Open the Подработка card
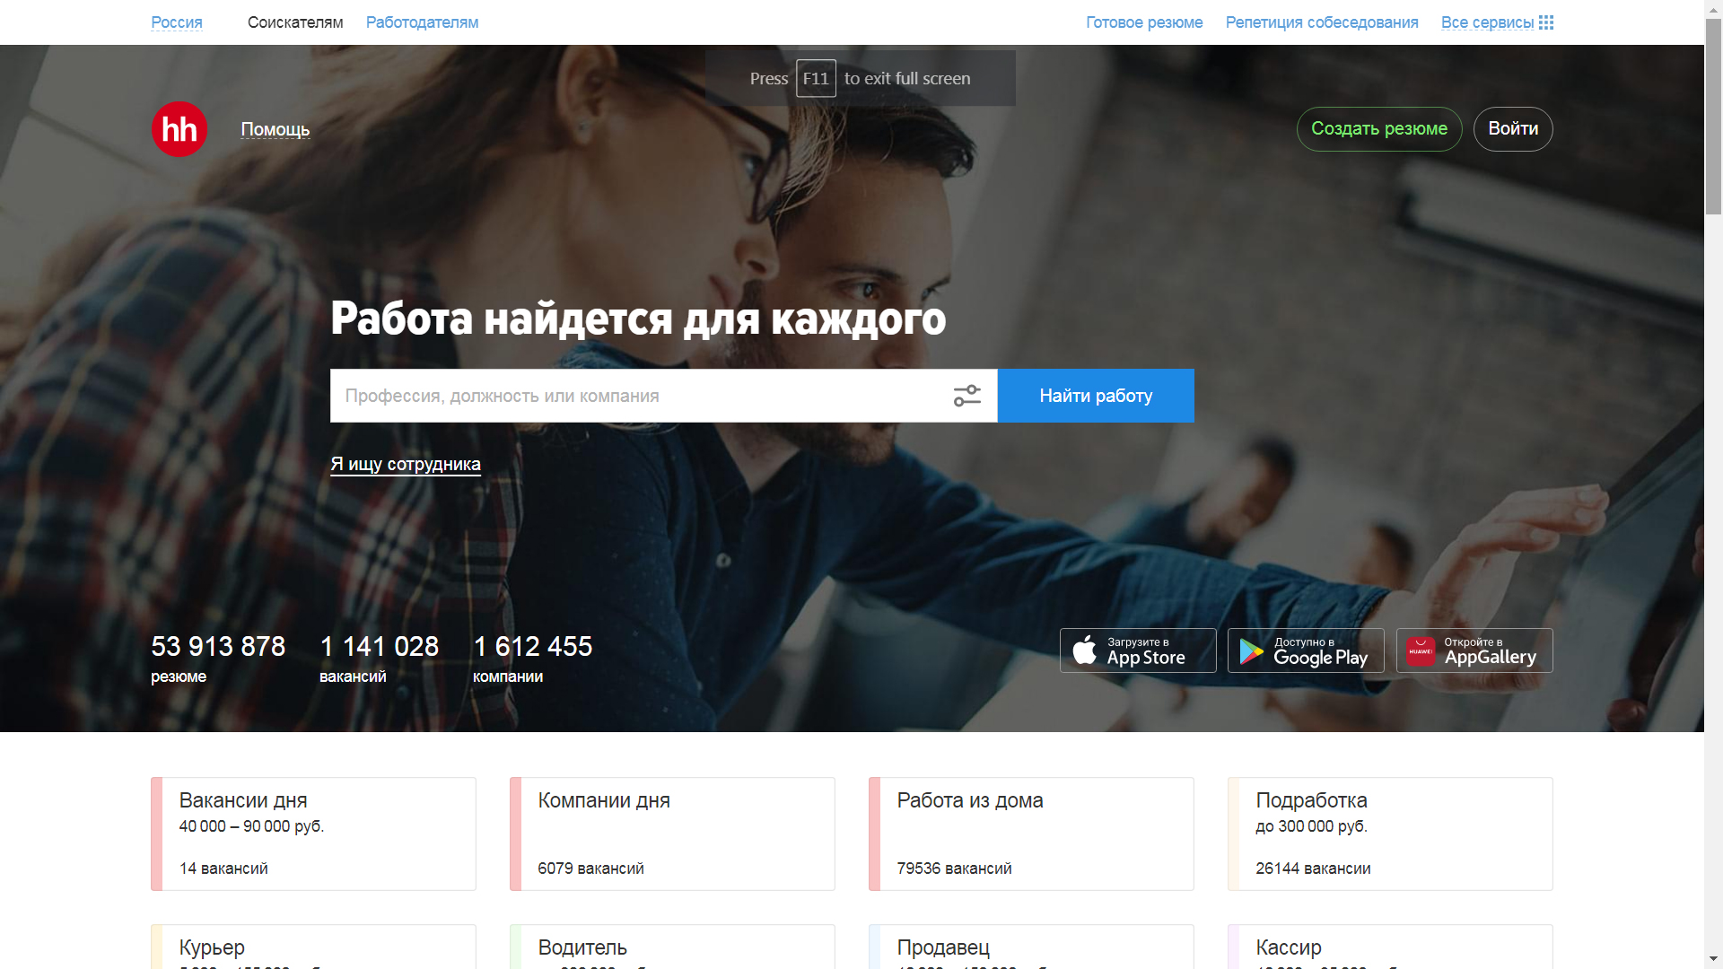The image size is (1723, 969). pyautogui.click(x=1390, y=834)
